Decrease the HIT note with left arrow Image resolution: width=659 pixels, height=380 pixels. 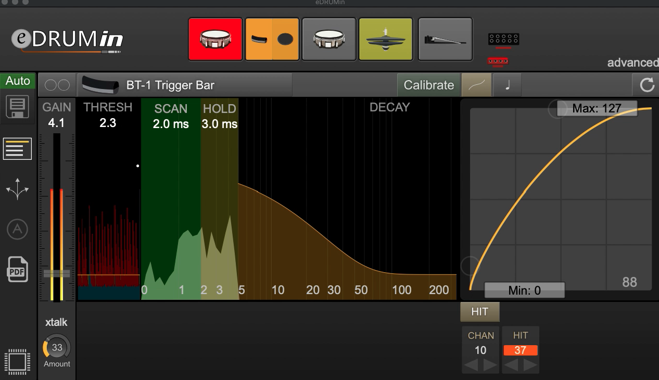(x=511, y=365)
